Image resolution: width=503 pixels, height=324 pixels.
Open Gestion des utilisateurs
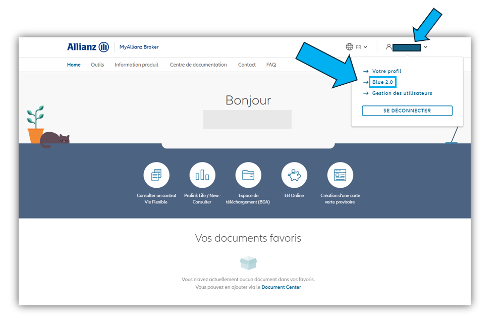[402, 93]
